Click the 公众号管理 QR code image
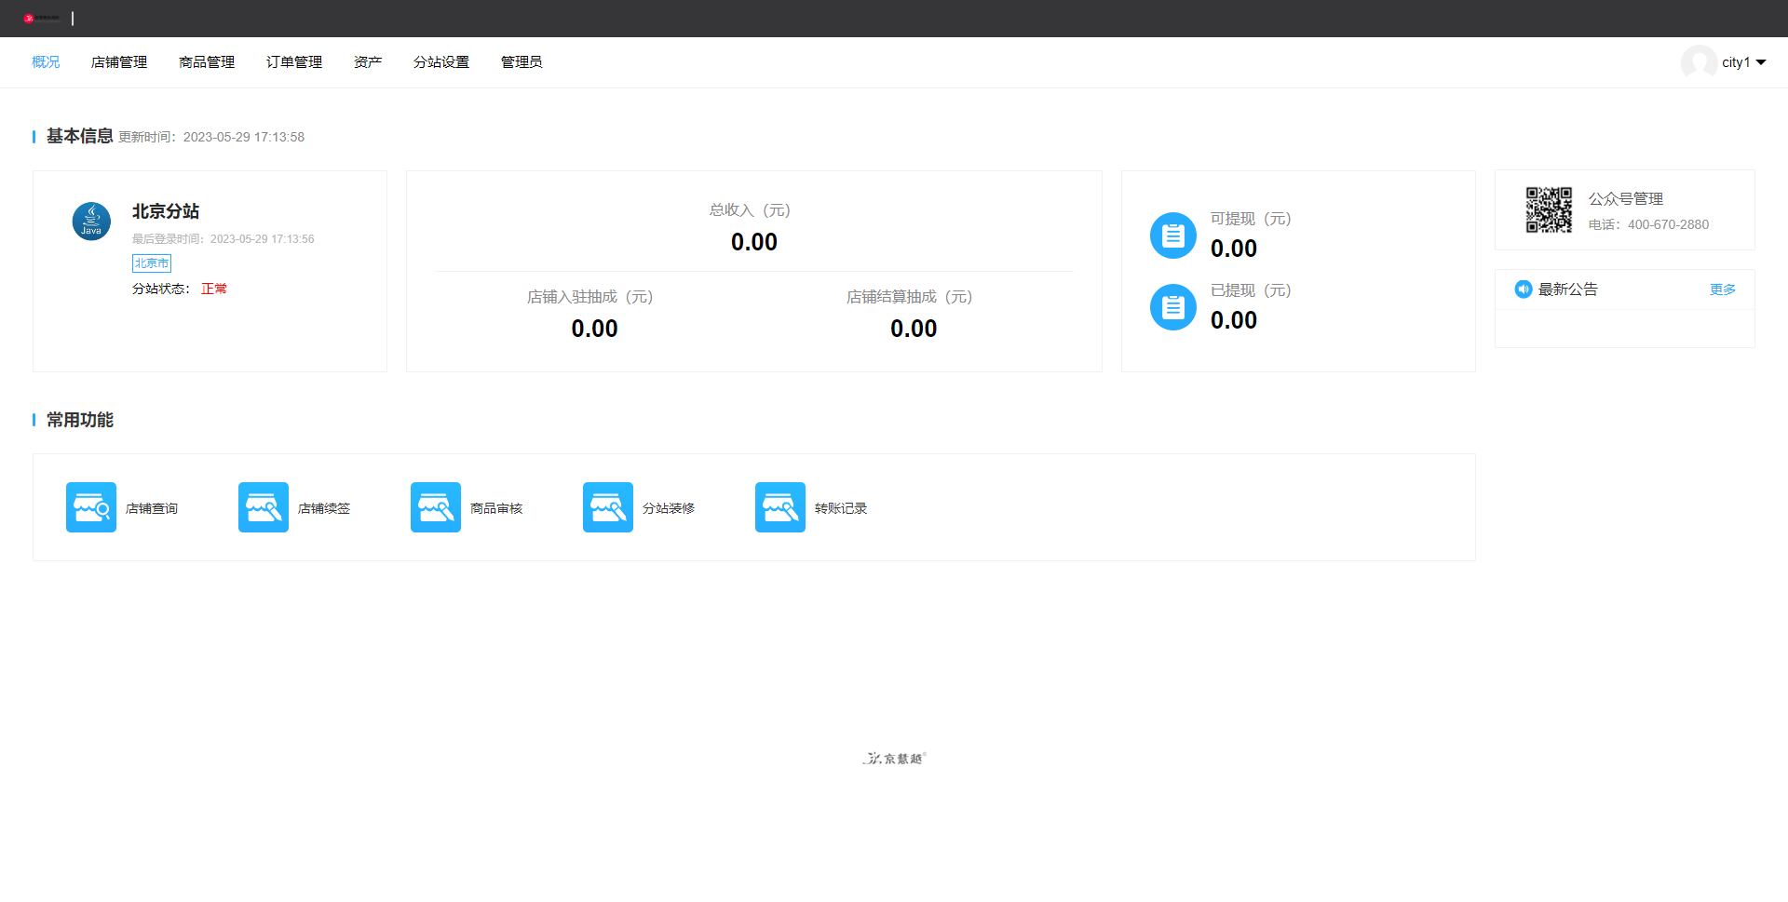Screen dimensions: 1788x902 [x=1549, y=209]
